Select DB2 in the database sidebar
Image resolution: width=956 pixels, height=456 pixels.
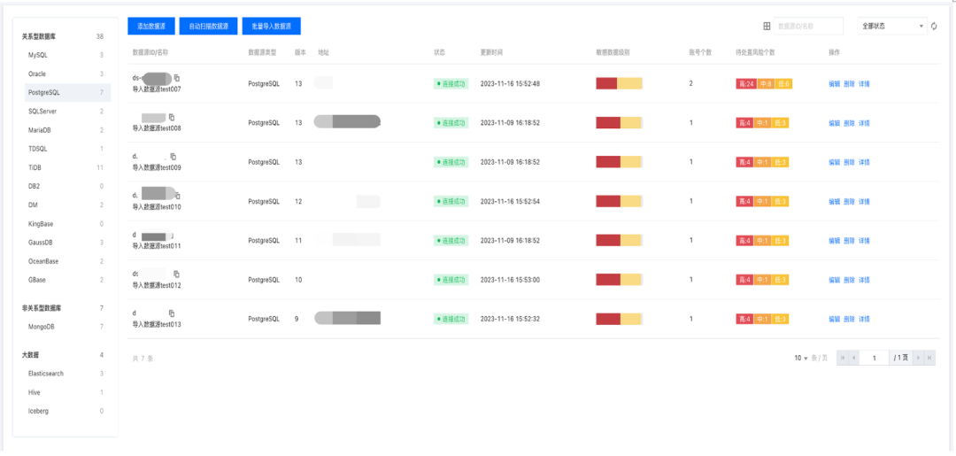click(x=67, y=186)
